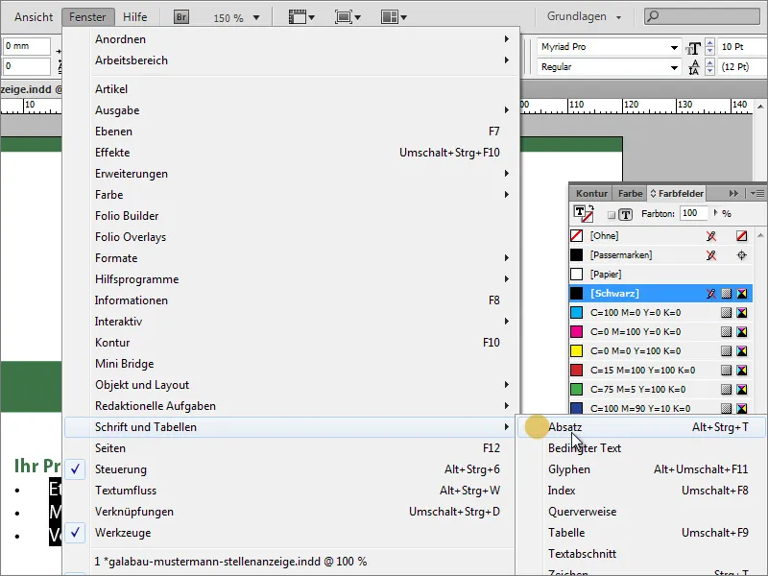Toggle the Werkzeuge panel checkmark
768x576 pixels.
pos(75,533)
